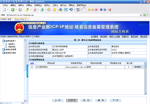Image resolution: width=150 pixels, height=104 pixels.
Task: Open dropdown arrow next to New page icon
Action: (x=8, y=10)
